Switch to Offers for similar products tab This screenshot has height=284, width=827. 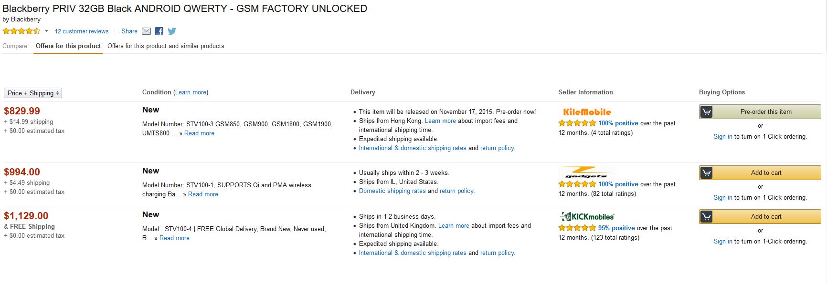click(x=166, y=46)
